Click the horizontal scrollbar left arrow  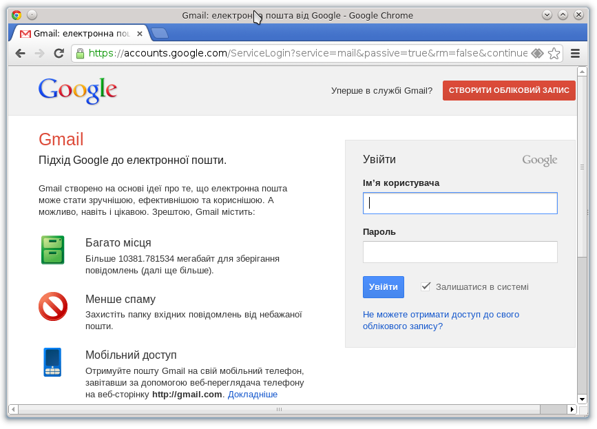click(13, 410)
